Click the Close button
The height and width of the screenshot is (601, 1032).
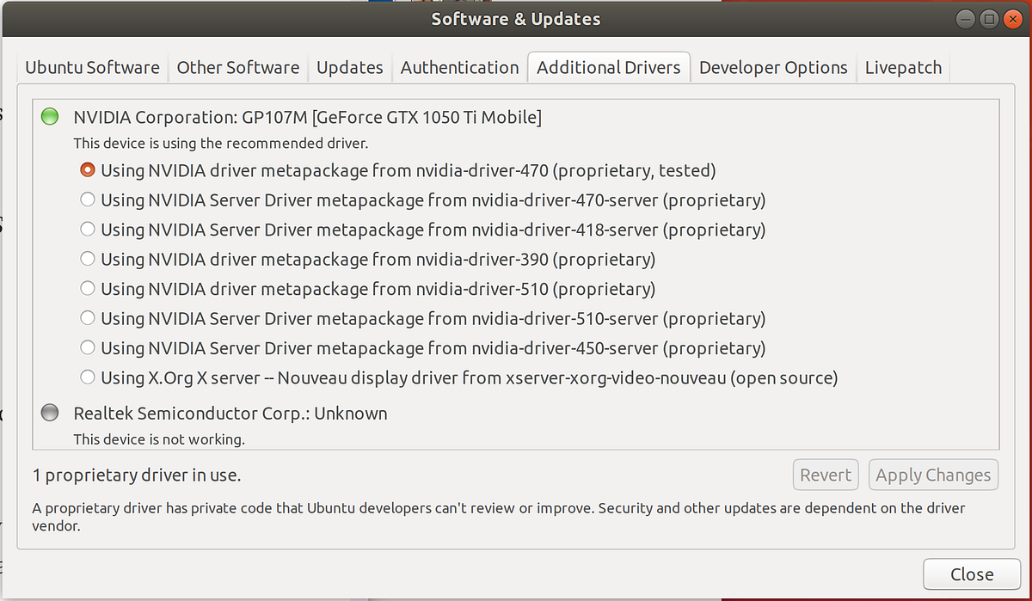click(971, 573)
